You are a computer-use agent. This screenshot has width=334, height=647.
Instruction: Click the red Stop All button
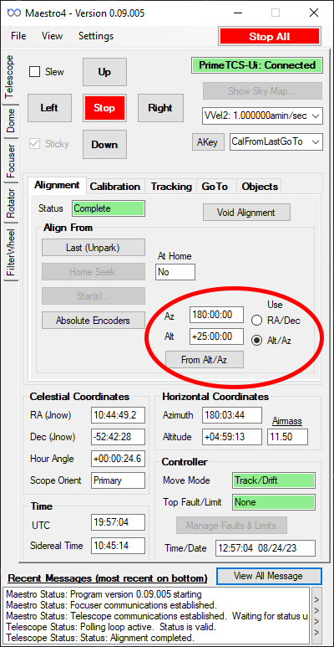coord(270,36)
